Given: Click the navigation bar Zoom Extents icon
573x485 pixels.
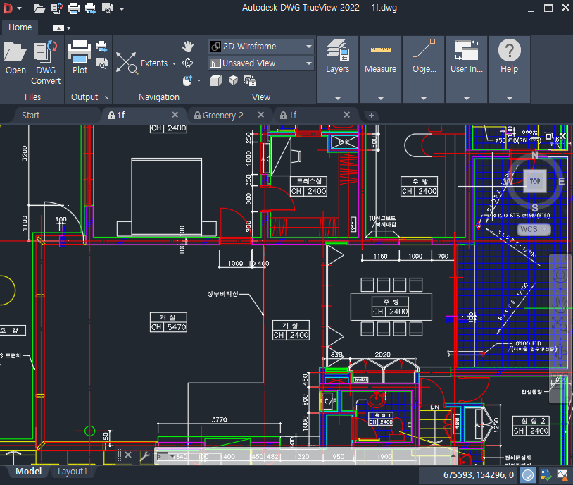Looking at the screenshot, I should click(560, 324).
